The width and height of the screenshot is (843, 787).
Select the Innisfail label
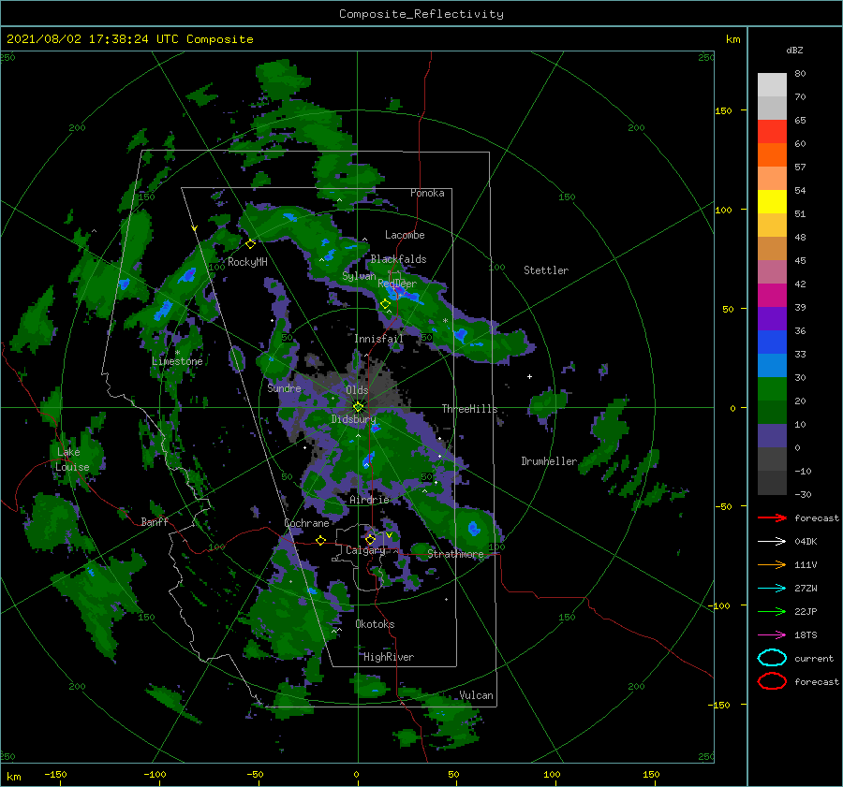(378, 339)
